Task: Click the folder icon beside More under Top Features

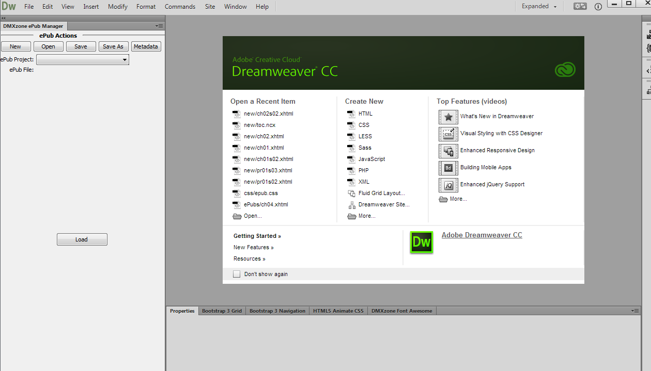Action: [443, 199]
